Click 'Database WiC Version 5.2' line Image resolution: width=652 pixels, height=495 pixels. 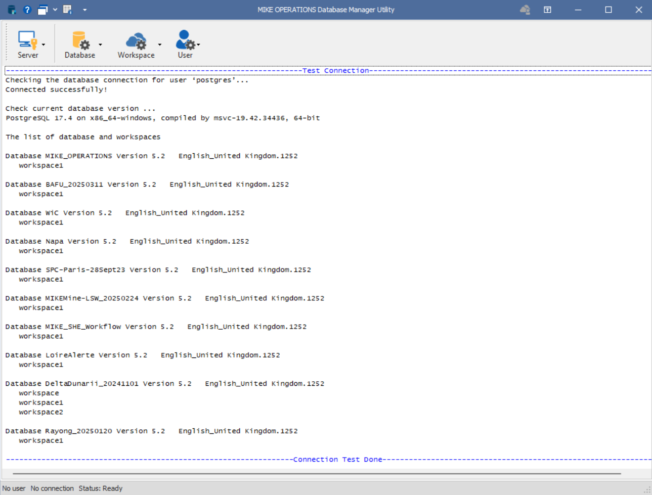125,212
